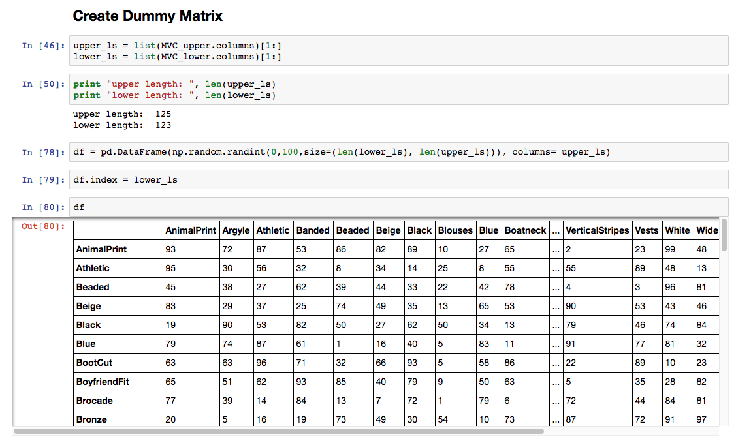Click the Create Dummy Matrix heading
This screenshot has height=441, width=736.
[148, 16]
